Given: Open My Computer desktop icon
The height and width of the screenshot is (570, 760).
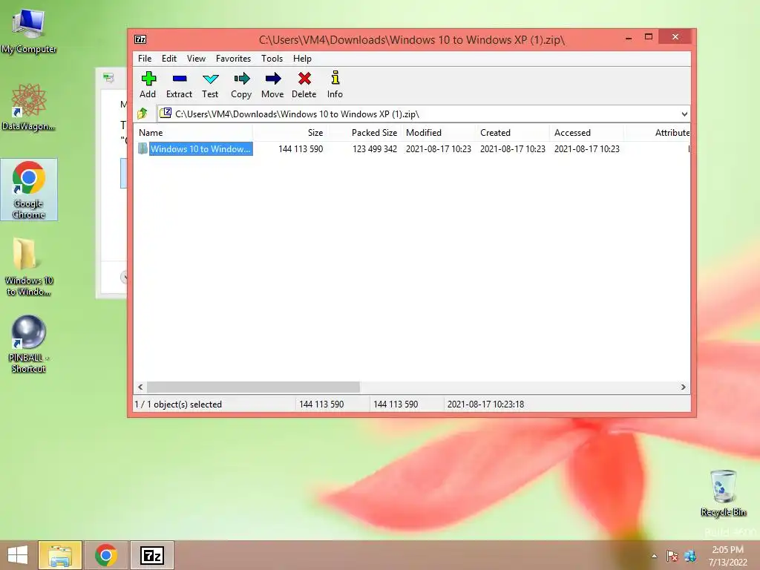Looking at the screenshot, I should click(x=29, y=31).
